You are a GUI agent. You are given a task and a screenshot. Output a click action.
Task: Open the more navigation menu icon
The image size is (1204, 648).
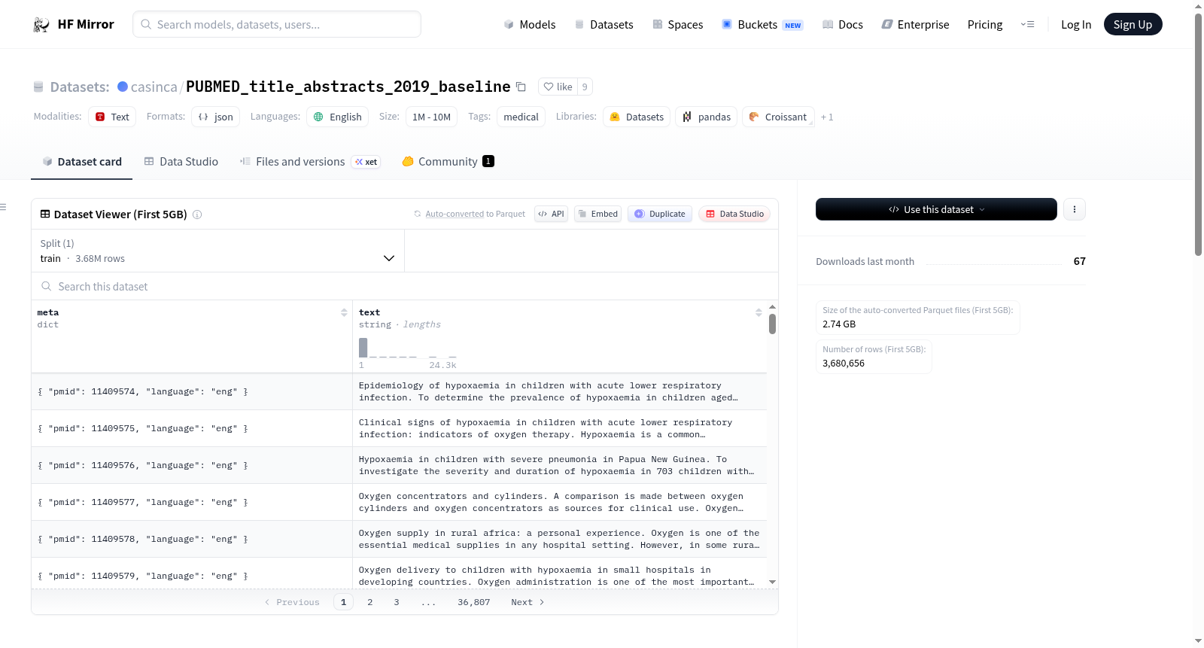(x=1027, y=25)
